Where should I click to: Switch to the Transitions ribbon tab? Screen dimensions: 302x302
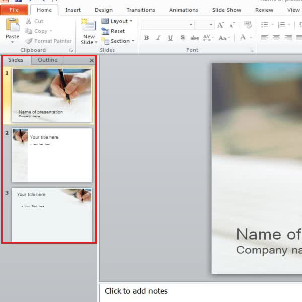[x=141, y=10]
